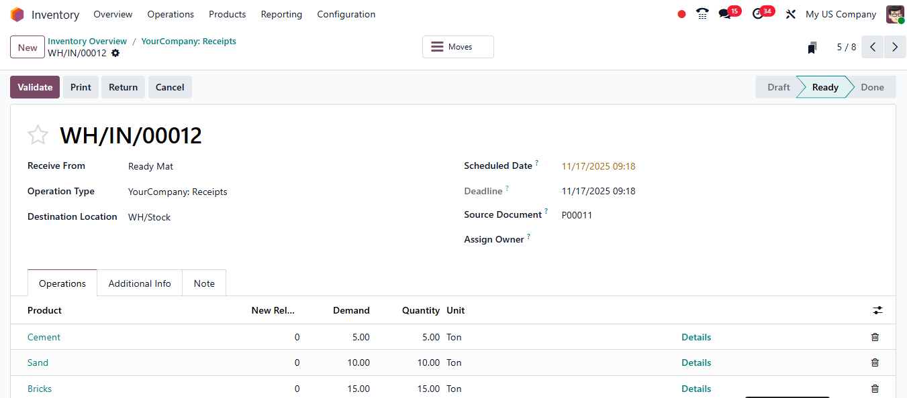The image size is (907, 398).
Task: Go to previous record arrow
Action: pos(873,47)
